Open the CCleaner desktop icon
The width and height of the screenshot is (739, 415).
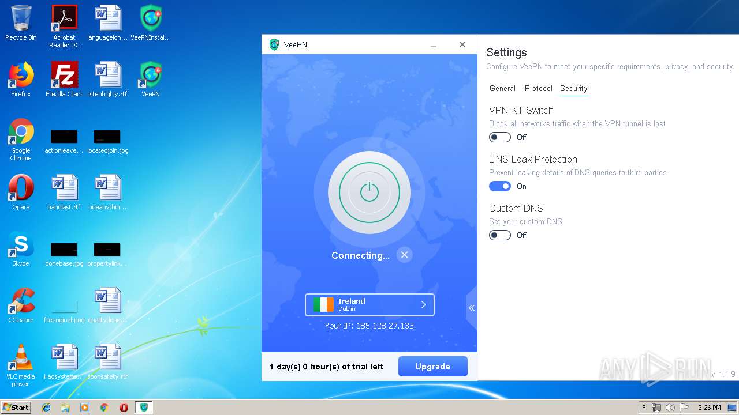tap(21, 305)
